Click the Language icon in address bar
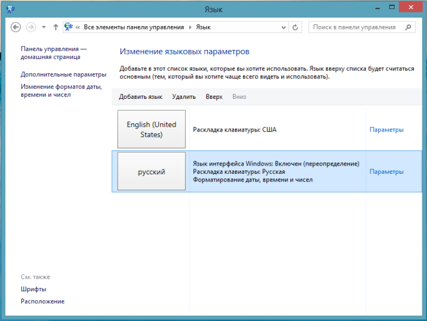Viewport: 427px width, 321px height. (x=68, y=27)
